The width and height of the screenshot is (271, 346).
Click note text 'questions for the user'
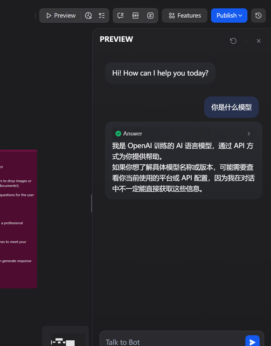17,195
